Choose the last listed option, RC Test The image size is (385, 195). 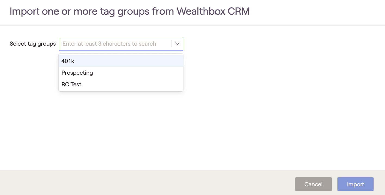(72, 84)
